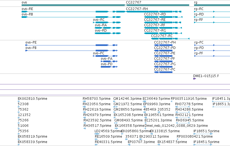The height and width of the screenshot is (146, 230).
Task: Click EST RH32121.5prime
Action: tap(189, 115)
